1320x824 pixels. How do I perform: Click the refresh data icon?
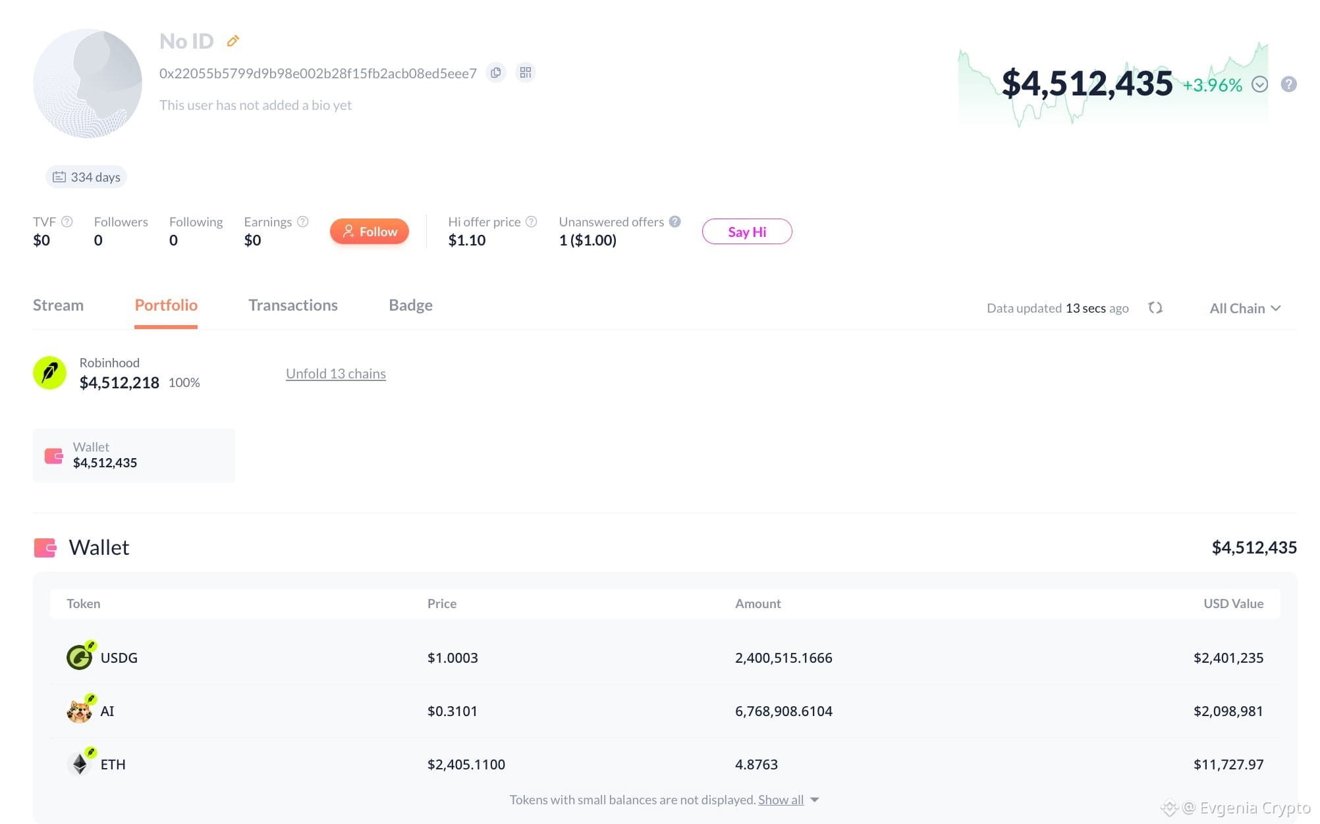[1155, 308]
